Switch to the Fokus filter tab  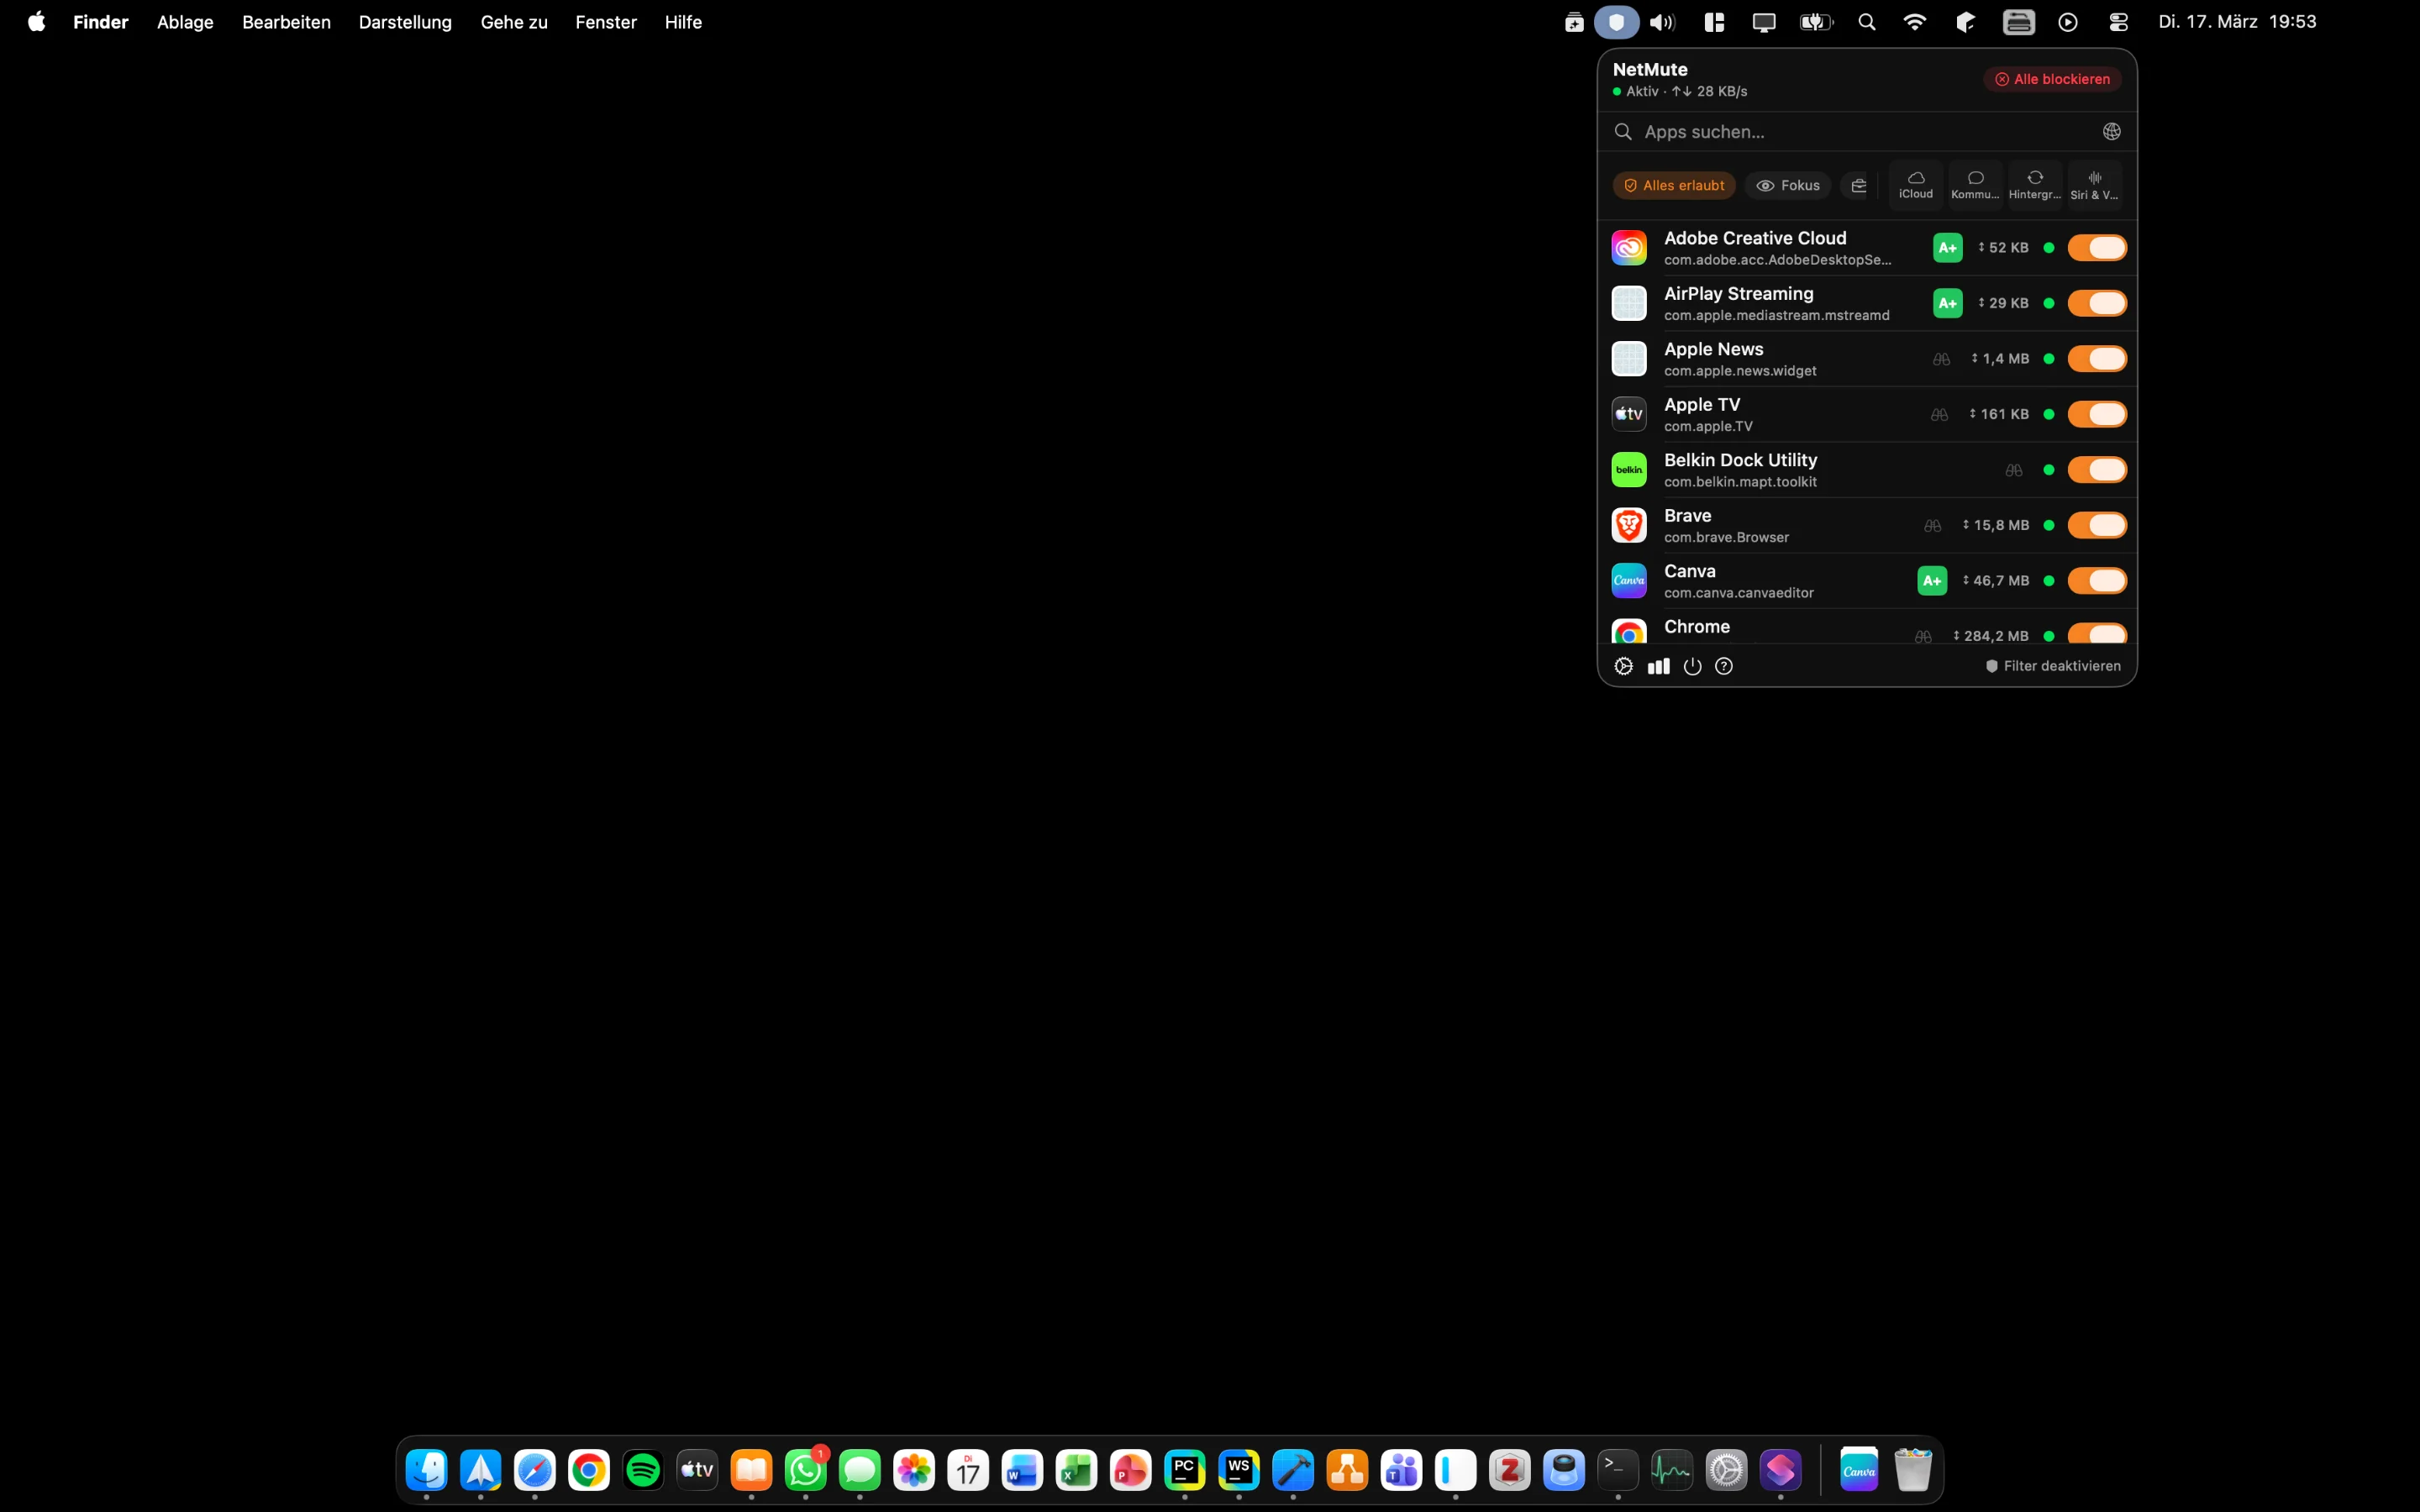[x=1788, y=185]
